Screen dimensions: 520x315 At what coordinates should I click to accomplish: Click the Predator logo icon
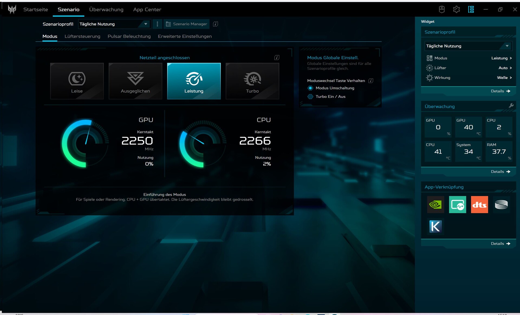(x=12, y=9)
